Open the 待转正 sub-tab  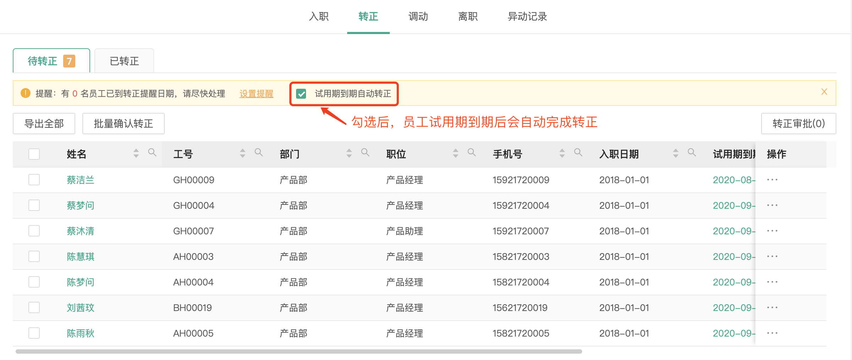coord(51,61)
